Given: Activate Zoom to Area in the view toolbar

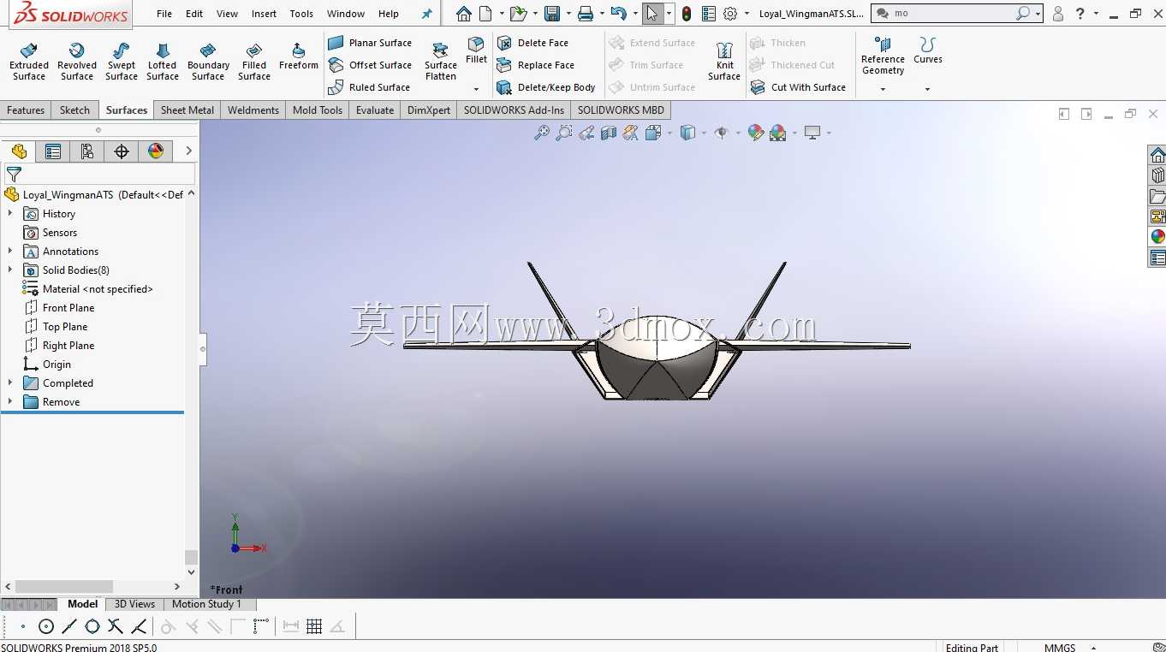Looking at the screenshot, I should click(564, 133).
